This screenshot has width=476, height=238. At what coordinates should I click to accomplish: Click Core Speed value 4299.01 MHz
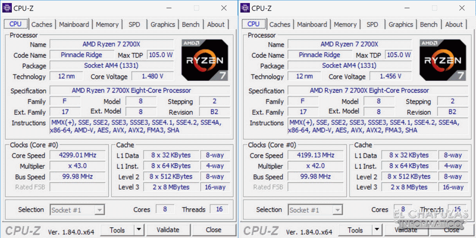(77, 155)
